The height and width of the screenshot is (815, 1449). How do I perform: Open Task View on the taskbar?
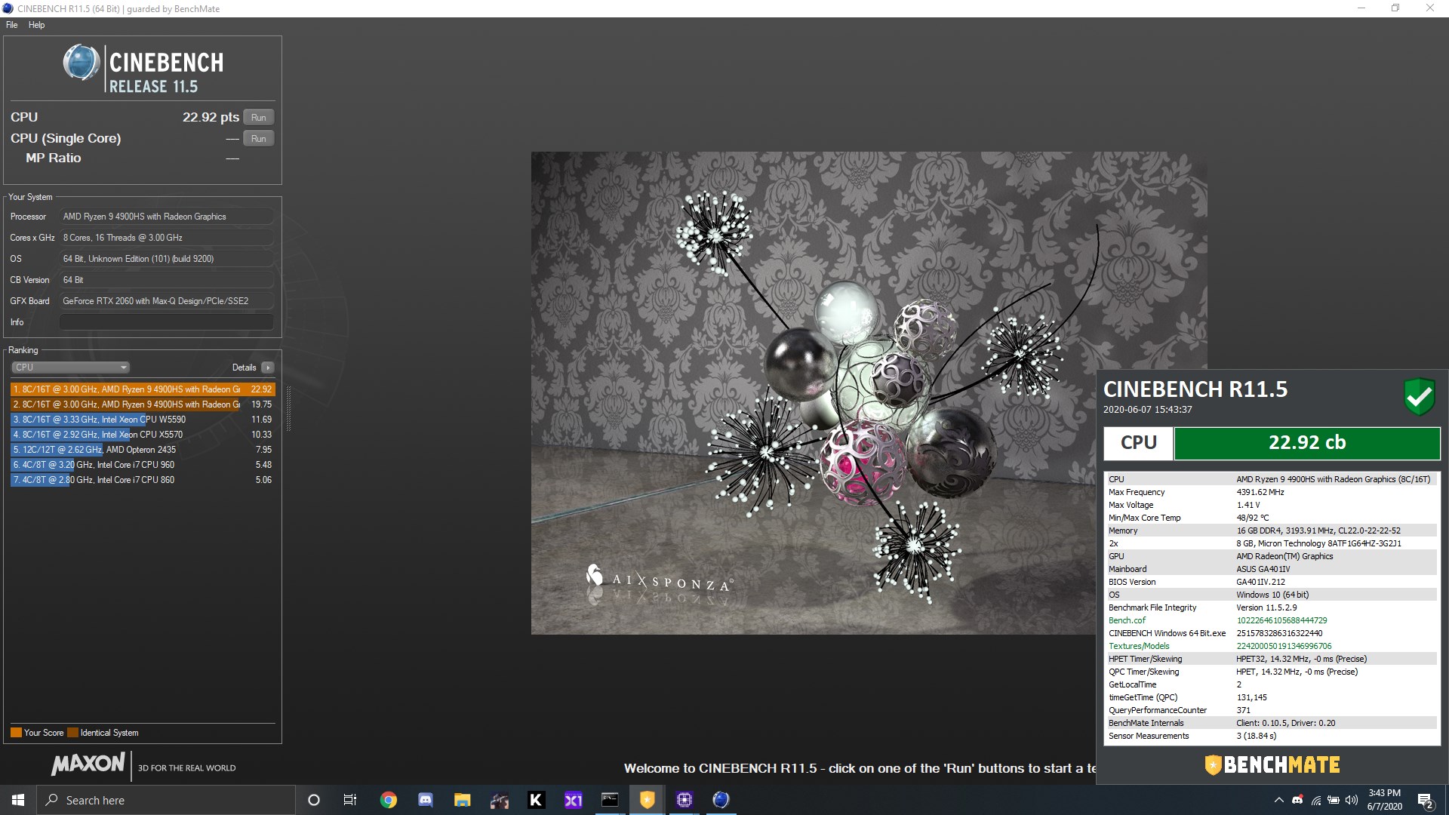[350, 800]
